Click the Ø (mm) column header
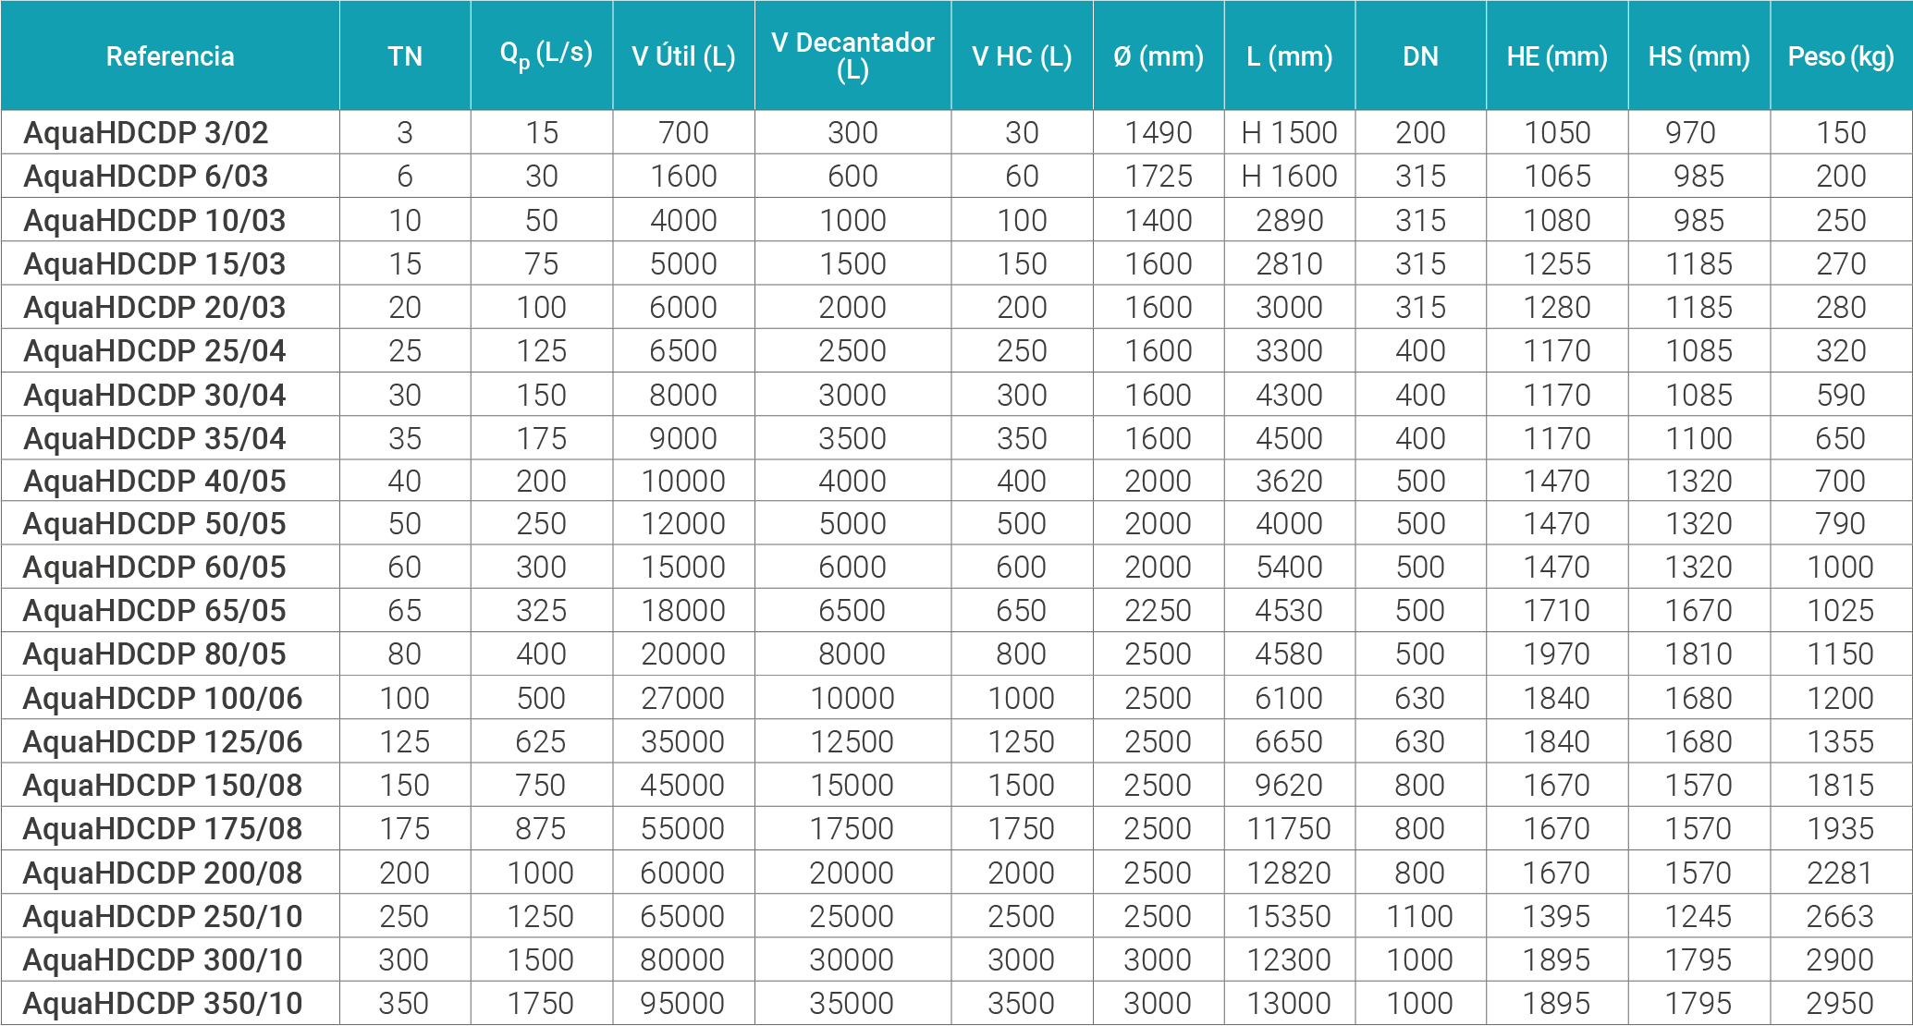The image size is (1913, 1026). pos(1159,56)
